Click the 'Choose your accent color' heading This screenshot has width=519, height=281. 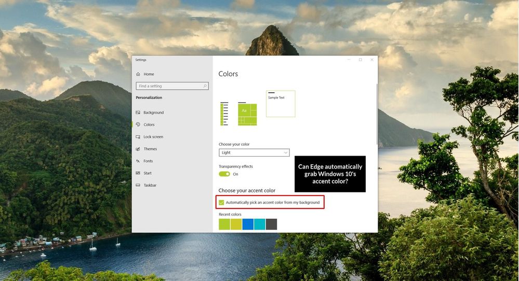[247, 190]
